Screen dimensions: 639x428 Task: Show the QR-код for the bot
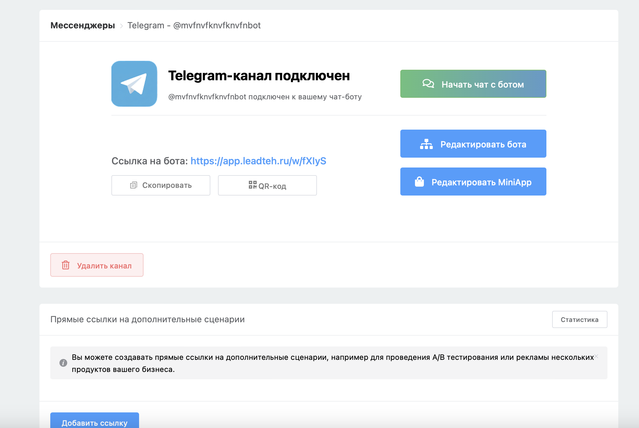267,185
